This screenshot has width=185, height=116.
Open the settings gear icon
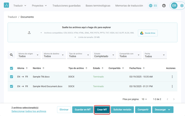click(x=182, y=6)
